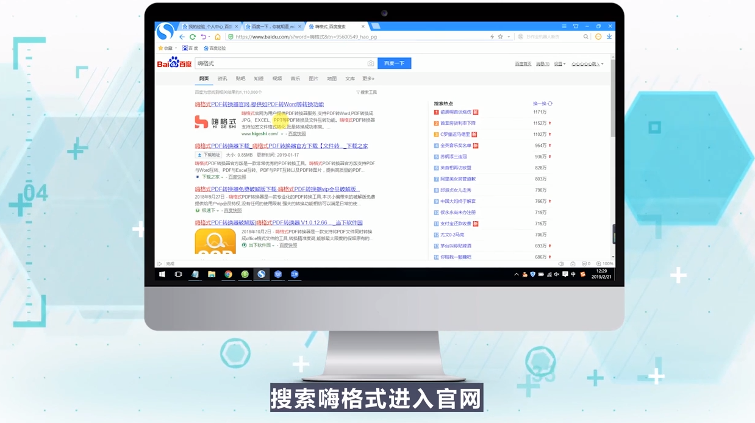Open the downloads arrow icon in toolbar
The height and width of the screenshot is (423, 755).
pos(609,37)
